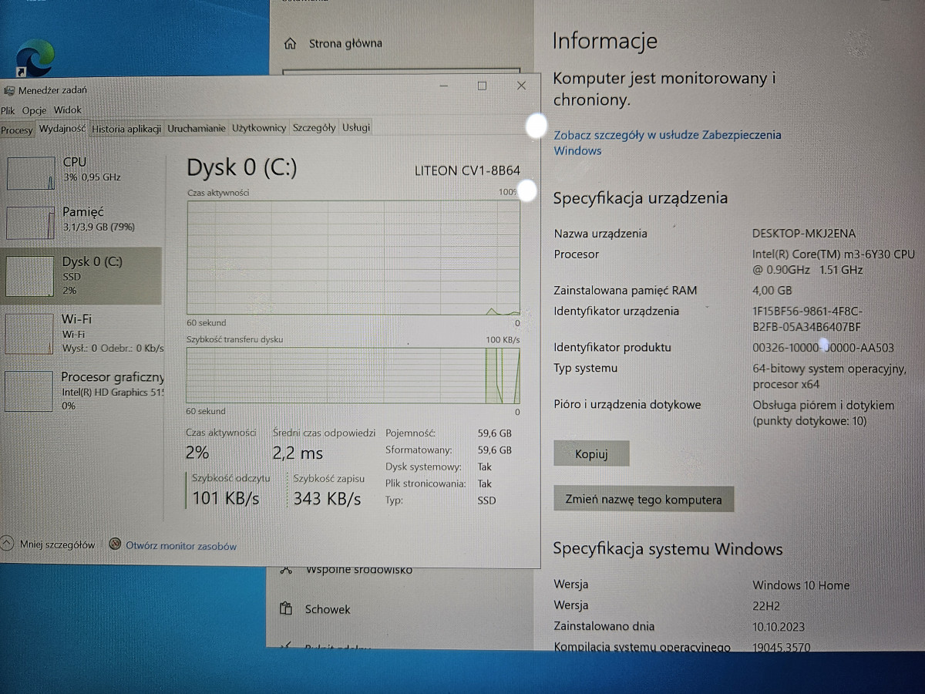
Task: Click the Czas aktywności disk graph
Action: pos(353,258)
